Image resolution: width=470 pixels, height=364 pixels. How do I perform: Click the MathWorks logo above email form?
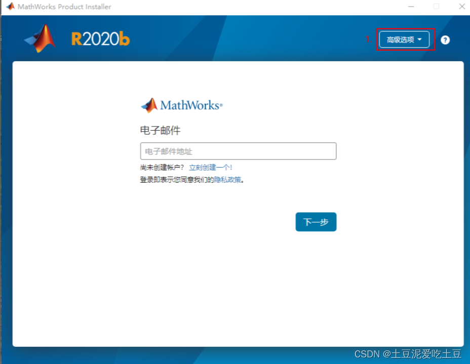pyautogui.click(x=182, y=105)
